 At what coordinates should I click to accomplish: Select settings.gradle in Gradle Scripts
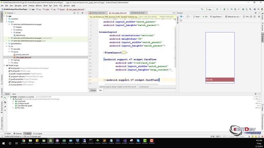click(x=16, y=82)
